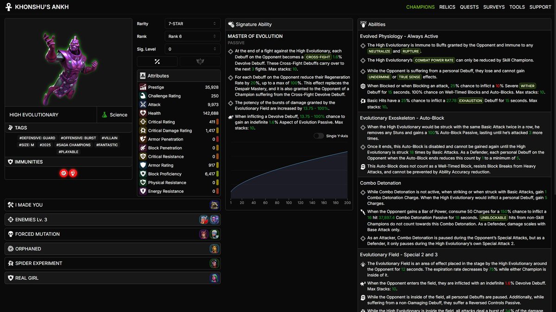Click the Attributes panel header icon

tap(143, 75)
